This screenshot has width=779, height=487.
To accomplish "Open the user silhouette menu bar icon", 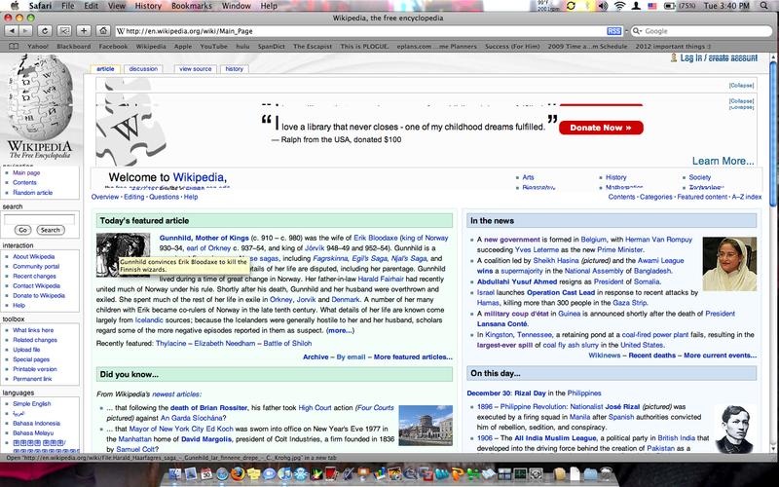I will (636, 6).
